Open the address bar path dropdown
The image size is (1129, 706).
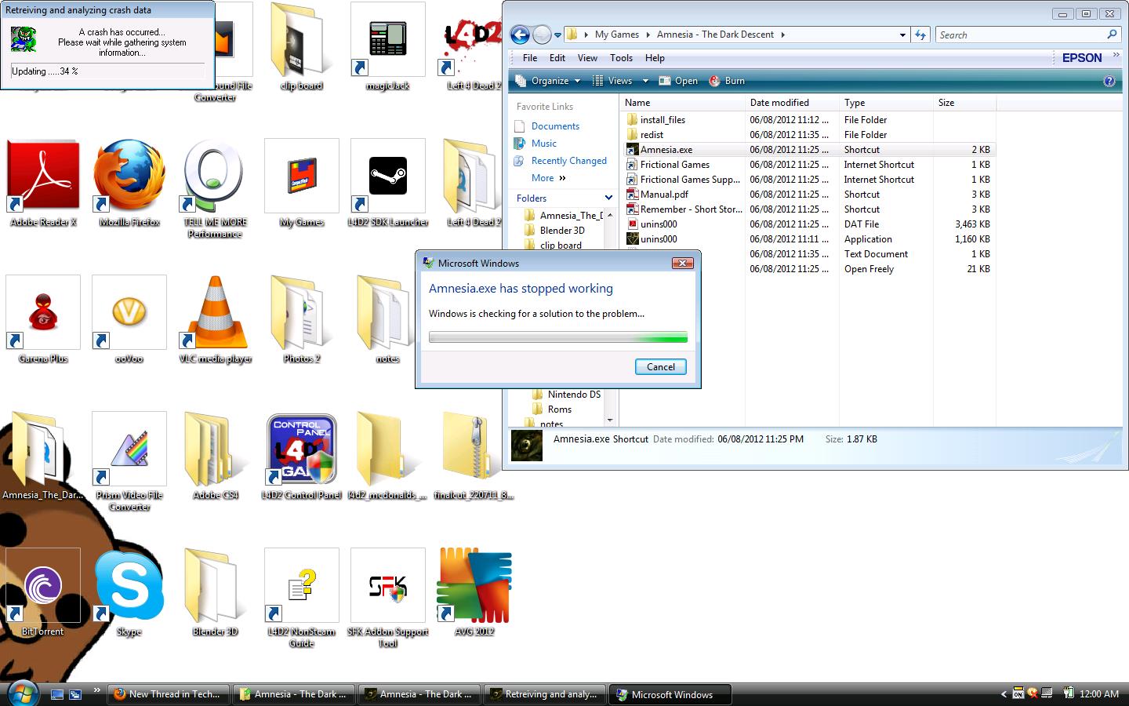(902, 35)
